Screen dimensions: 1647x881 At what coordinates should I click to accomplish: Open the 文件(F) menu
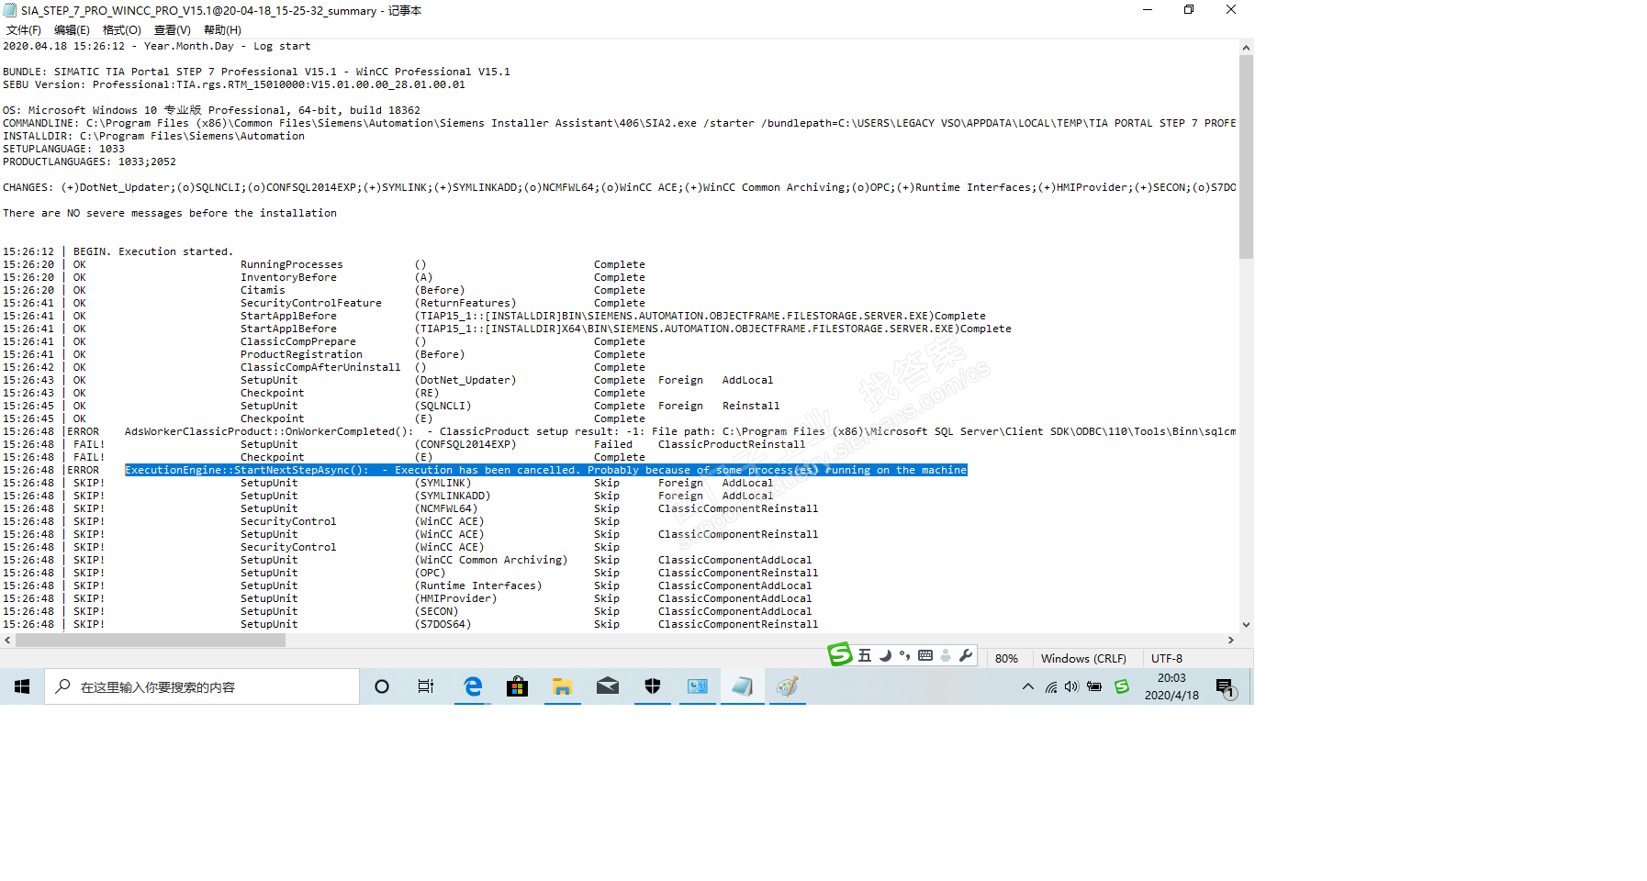24,30
